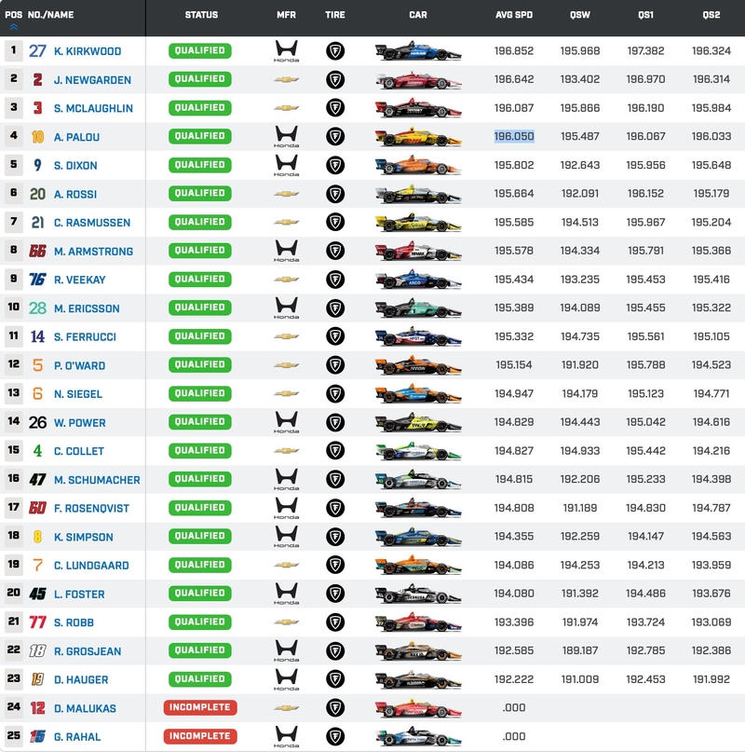
Task: Click Newgarden's average speed 196.642
Action: (x=514, y=79)
